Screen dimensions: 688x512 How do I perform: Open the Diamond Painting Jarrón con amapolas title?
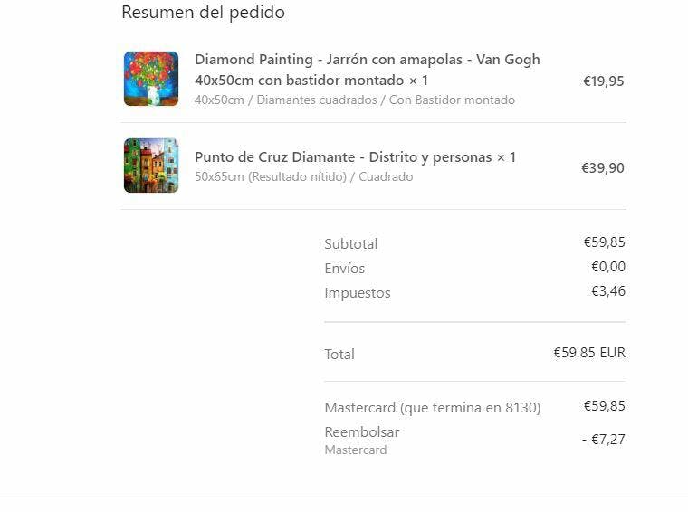(x=368, y=70)
